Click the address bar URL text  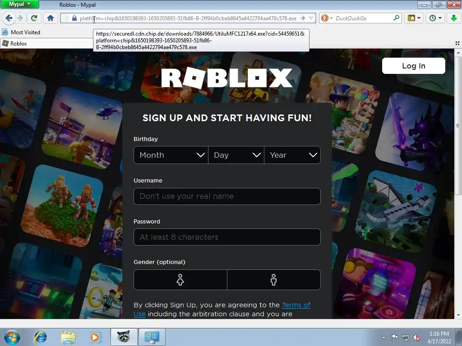click(x=188, y=18)
